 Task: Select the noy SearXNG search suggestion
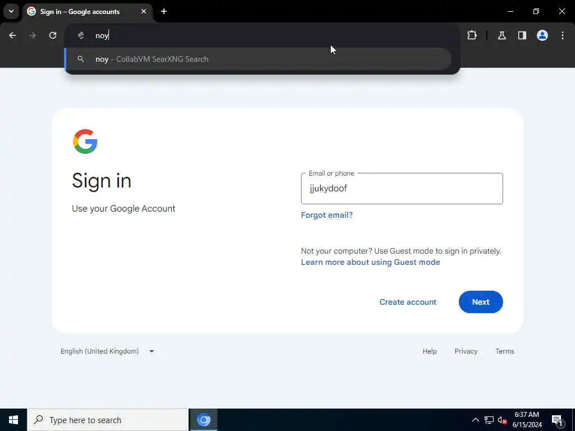coord(258,59)
